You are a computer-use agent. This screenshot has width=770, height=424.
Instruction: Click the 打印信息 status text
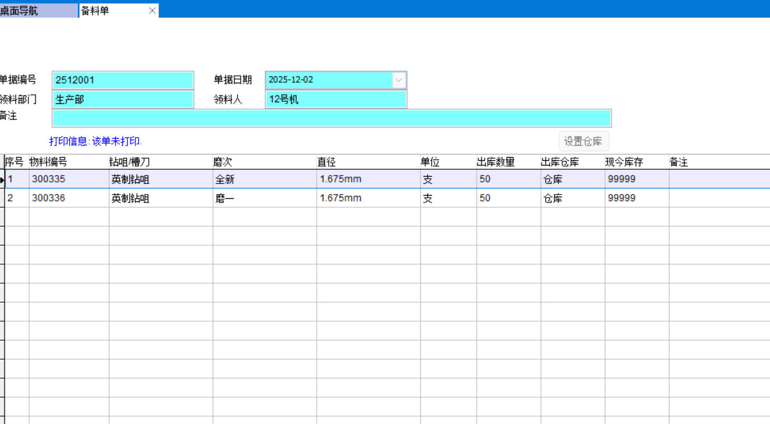tap(96, 141)
